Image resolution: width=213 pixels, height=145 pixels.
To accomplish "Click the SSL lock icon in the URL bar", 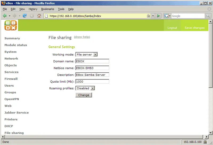I will (x=149, y=16).
